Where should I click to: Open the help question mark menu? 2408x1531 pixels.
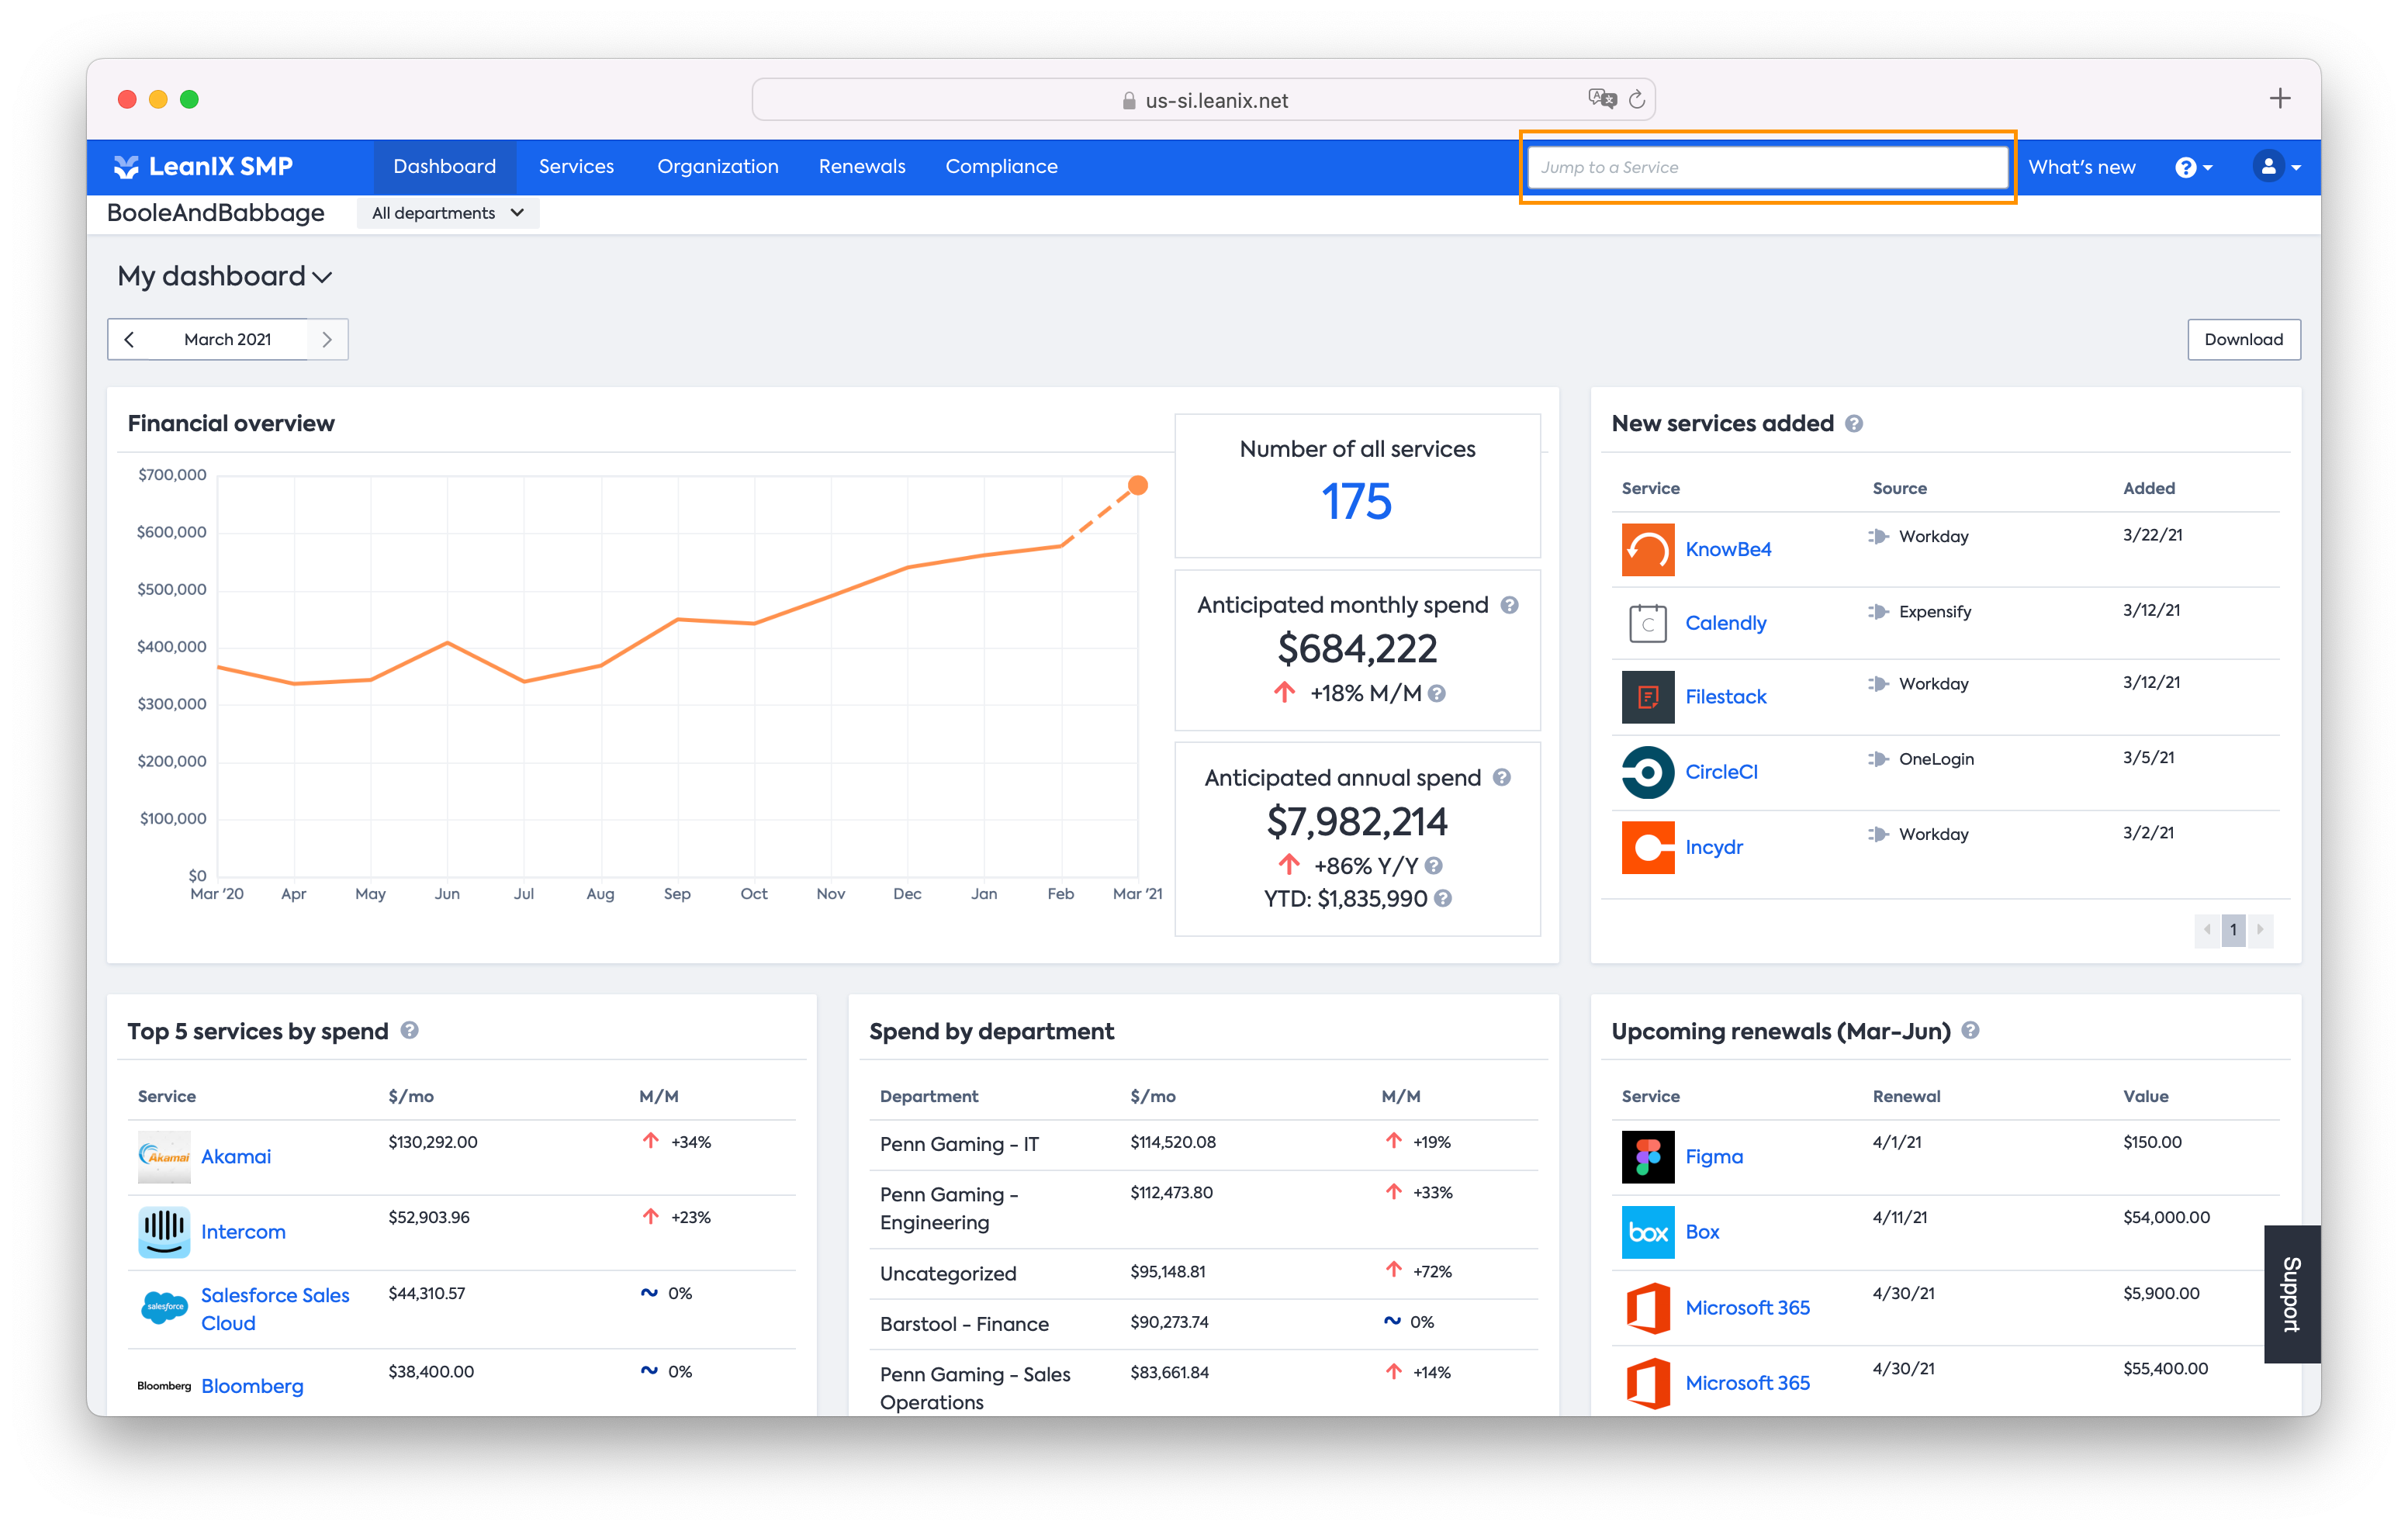point(2193,167)
